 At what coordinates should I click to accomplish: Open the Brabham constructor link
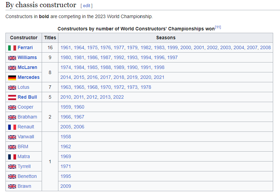click(27, 117)
